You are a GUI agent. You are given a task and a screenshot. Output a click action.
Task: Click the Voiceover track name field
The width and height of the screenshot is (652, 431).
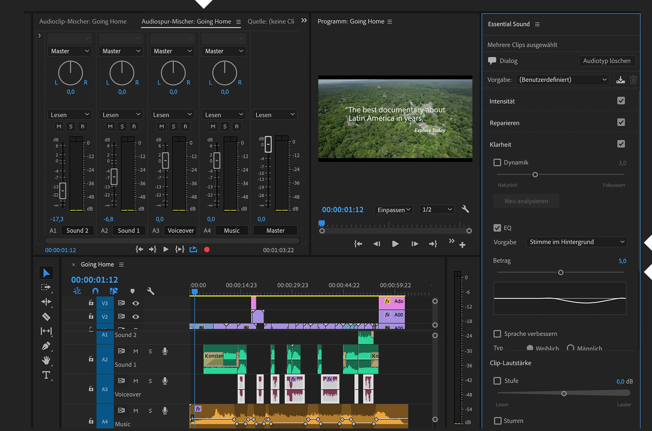click(x=181, y=231)
